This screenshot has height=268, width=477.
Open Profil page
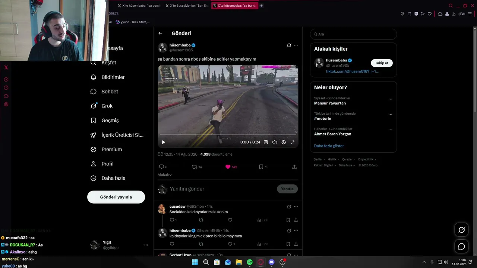pyautogui.click(x=102, y=164)
